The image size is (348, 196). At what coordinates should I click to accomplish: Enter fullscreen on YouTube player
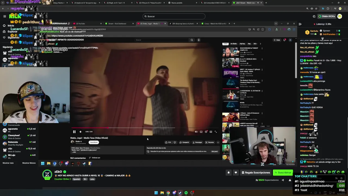click(x=216, y=132)
